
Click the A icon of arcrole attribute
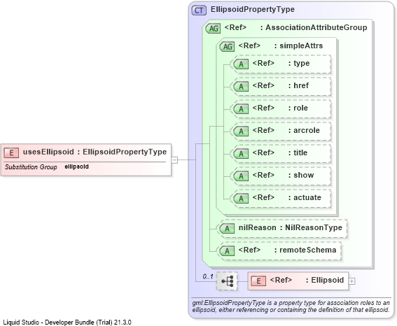pos(241,132)
